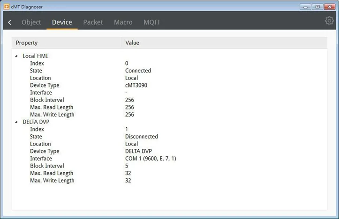Image resolution: width=339 pixels, height=219 pixels.
Task: Select Max. Write Length row under Local HMI
Action: click(169, 115)
